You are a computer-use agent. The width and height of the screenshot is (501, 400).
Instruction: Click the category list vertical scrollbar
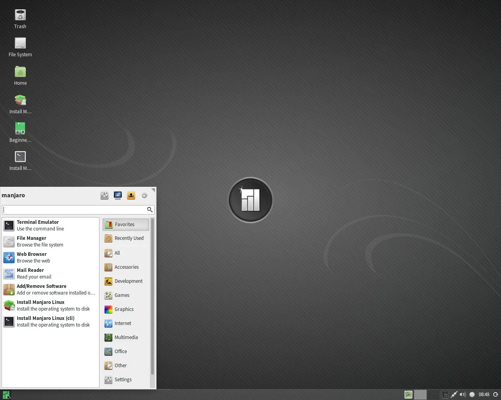coord(152,297)
